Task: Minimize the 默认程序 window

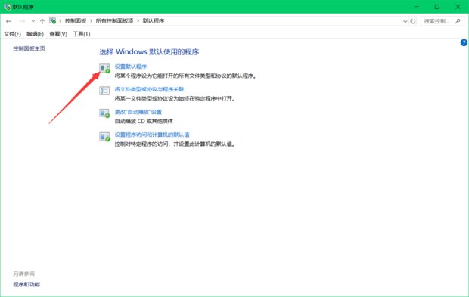Action: coord(416,7)
